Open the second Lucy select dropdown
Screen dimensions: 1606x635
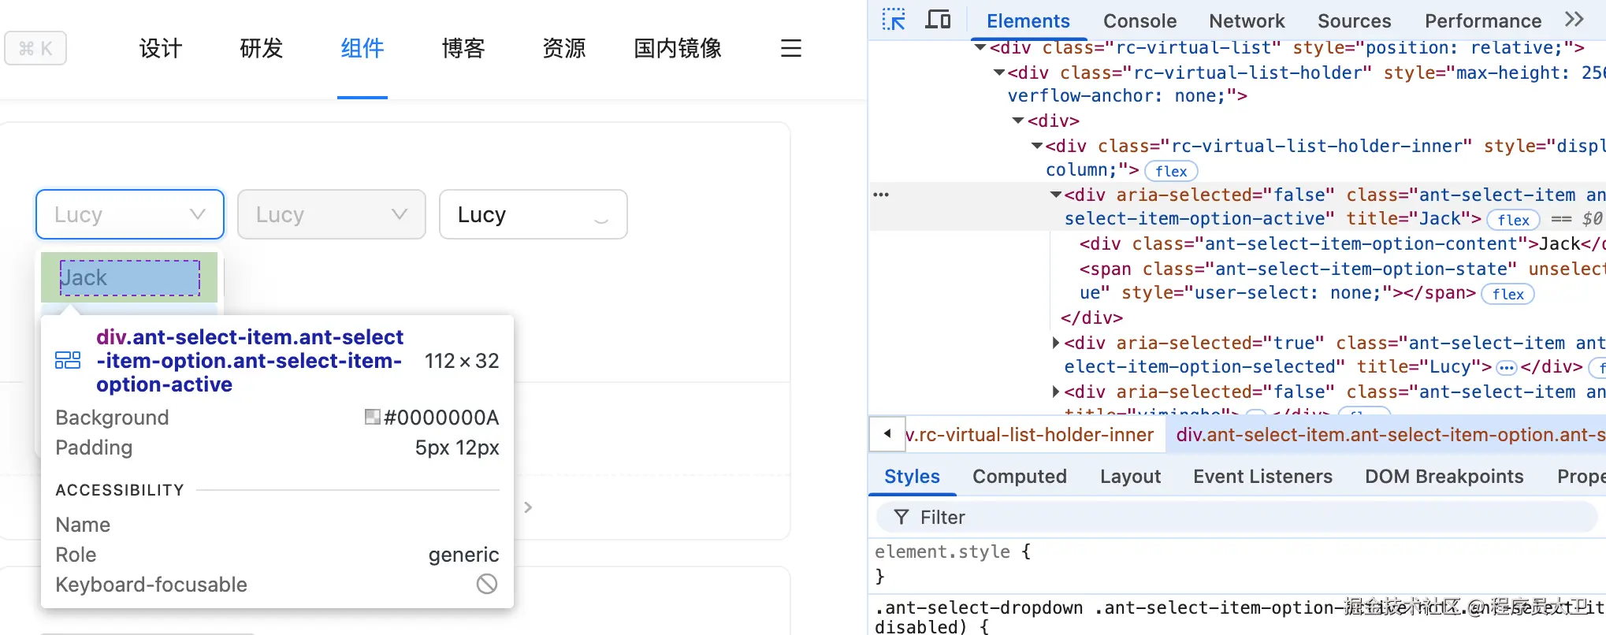pos(331,214)
